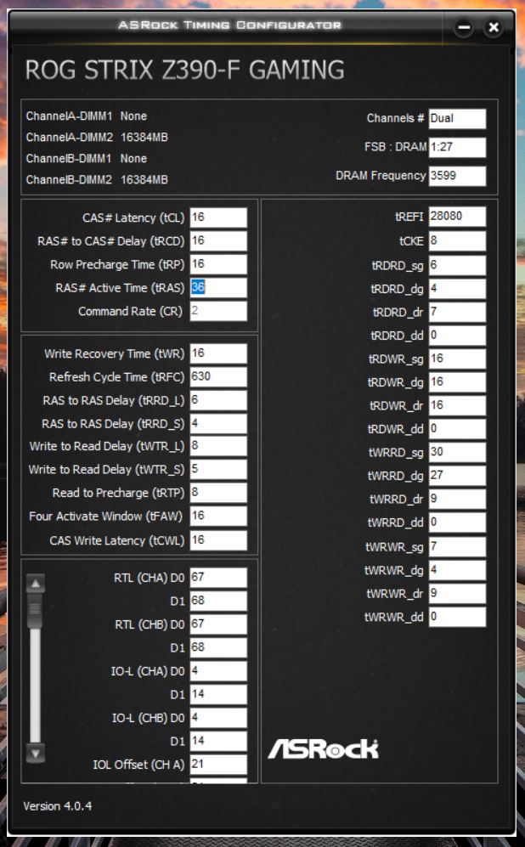Edit Refresh Cycle Time (tRFC) value 630
Image resolution: width=525 pixels, height=847 pixels.
coord(218,376)
